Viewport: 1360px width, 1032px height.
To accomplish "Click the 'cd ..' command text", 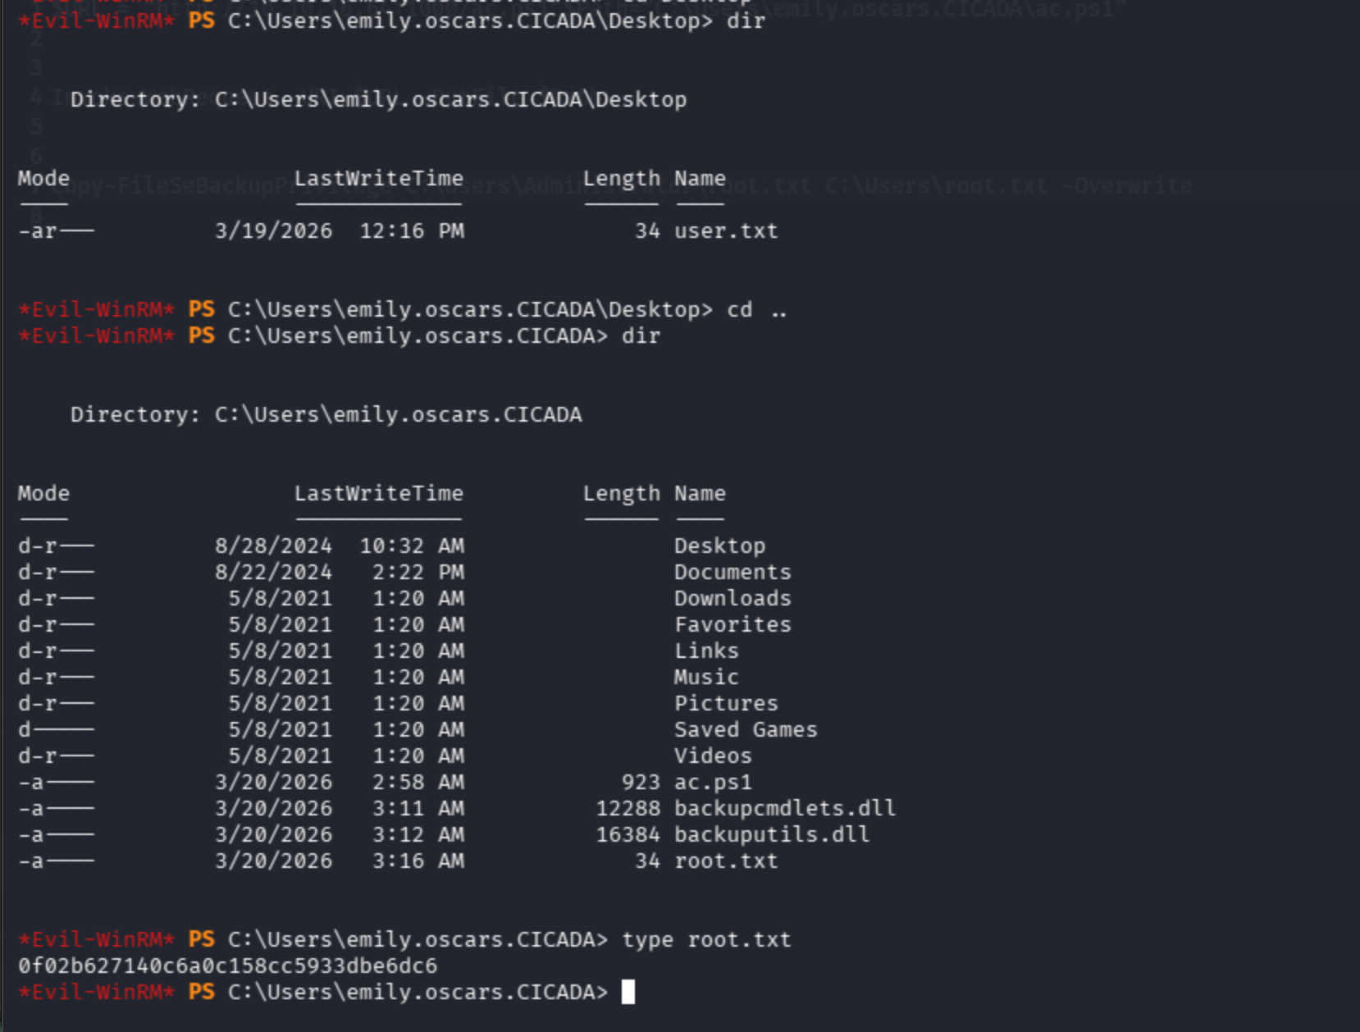I will [756, 309].
